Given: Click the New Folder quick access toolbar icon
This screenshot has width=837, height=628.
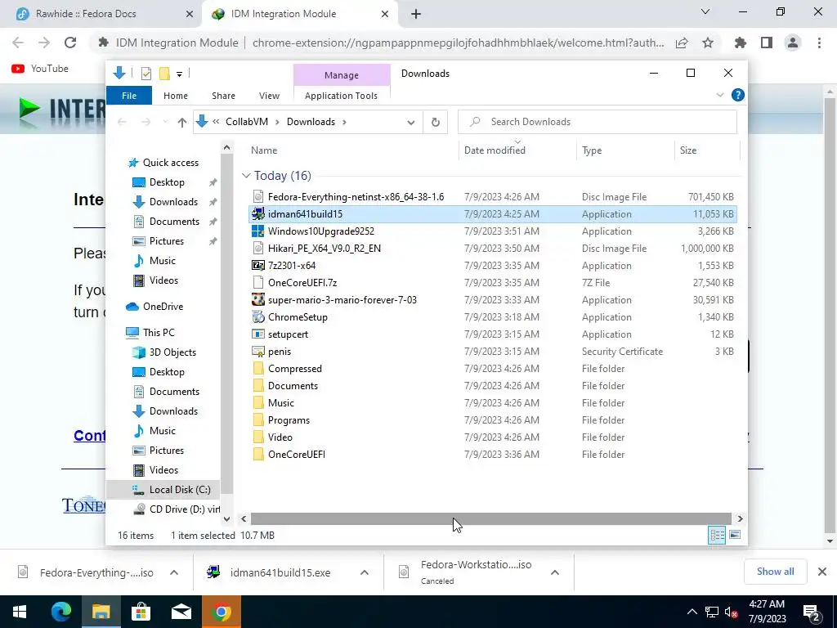Looking at the screenshot, I should point(164,74).
